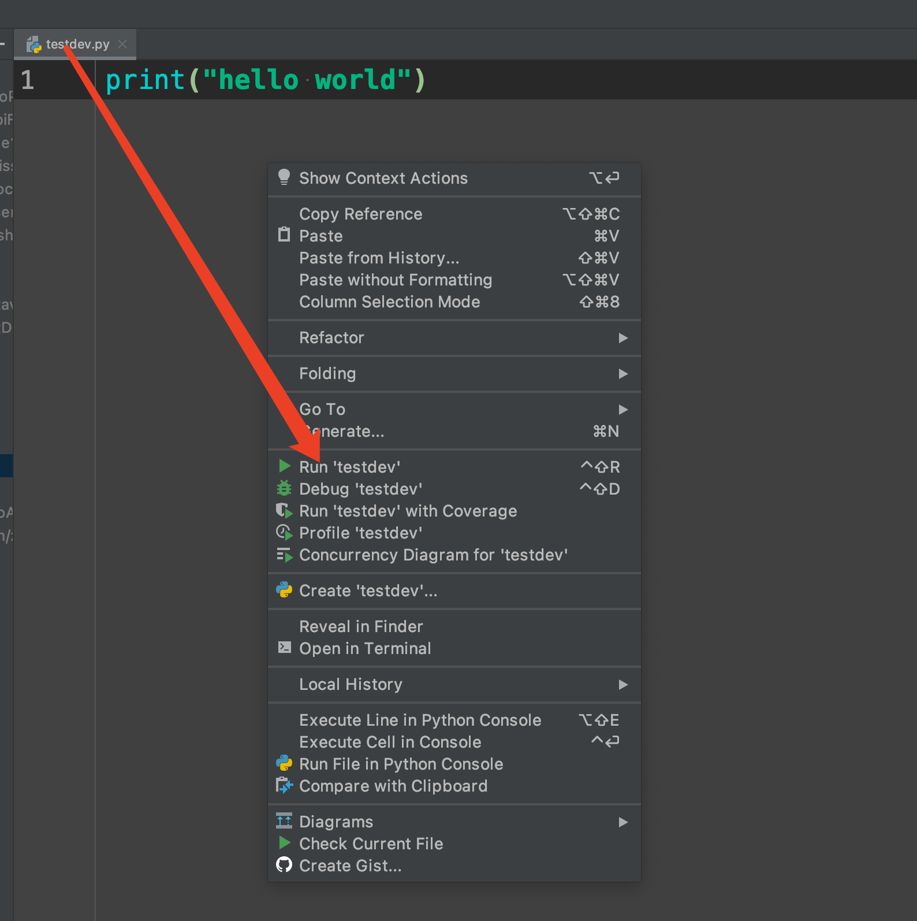Close the testdev.py editor tab
The image size is (917, 921).
point(122,44)
